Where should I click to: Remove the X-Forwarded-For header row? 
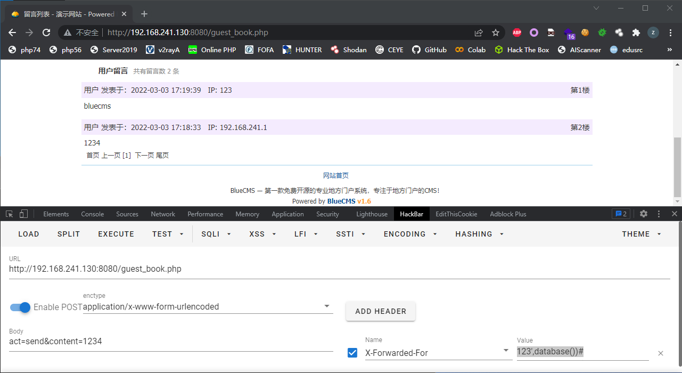click(x=661, y=353)
